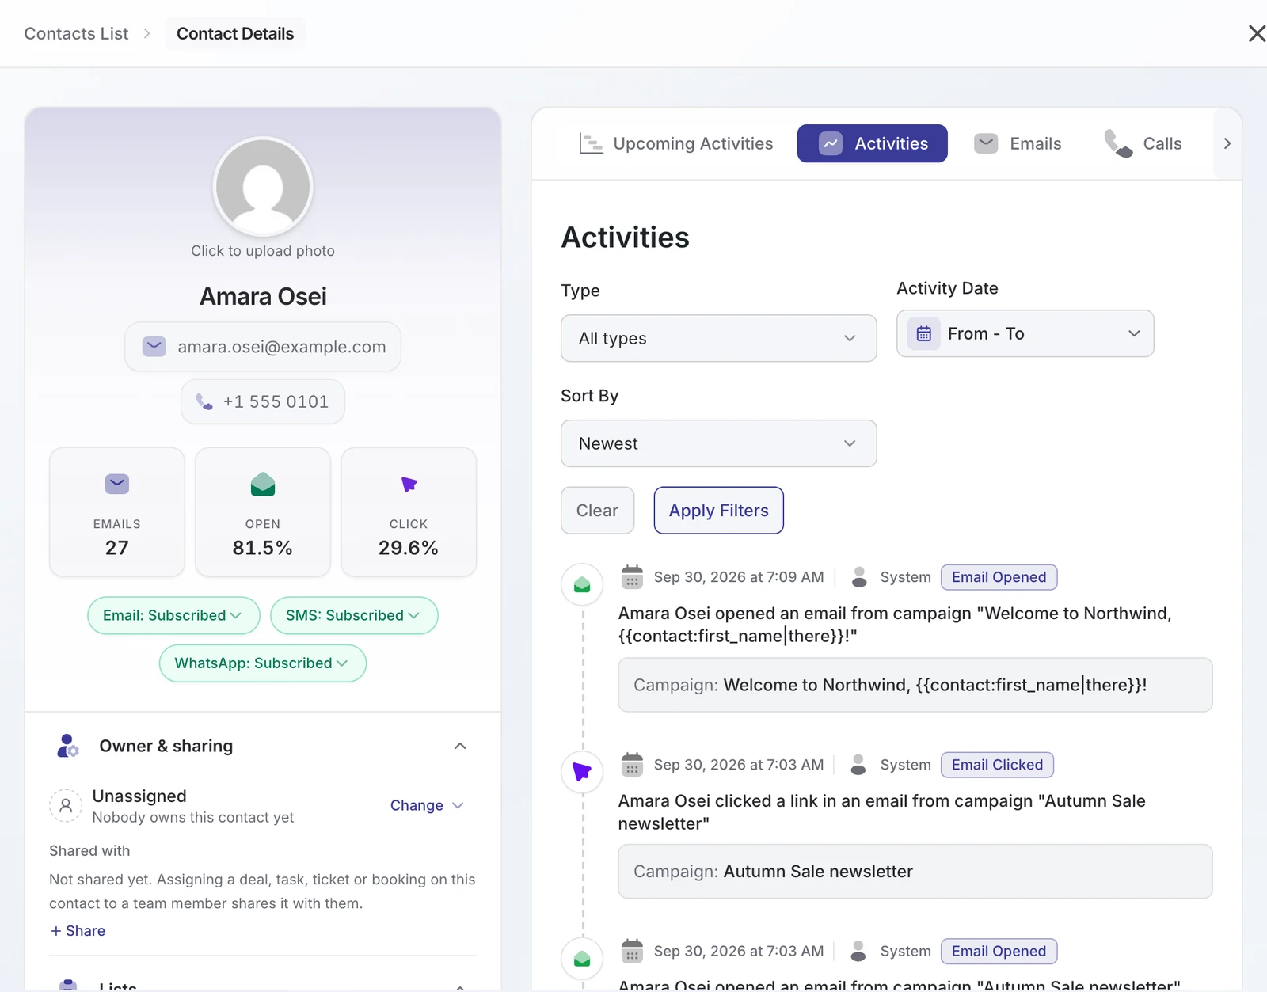Open the All types dropdown
The height and width of the screenshot is (992, 1267).
click(x=718, y=338)
